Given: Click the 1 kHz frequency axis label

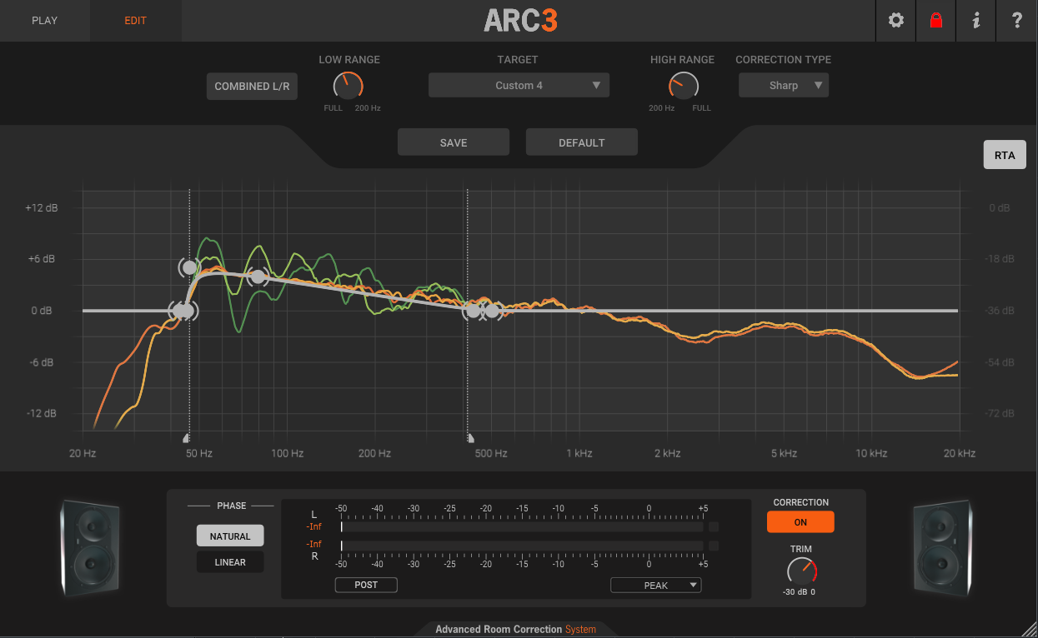Looking at the screenshot, I should pos(579,454).
